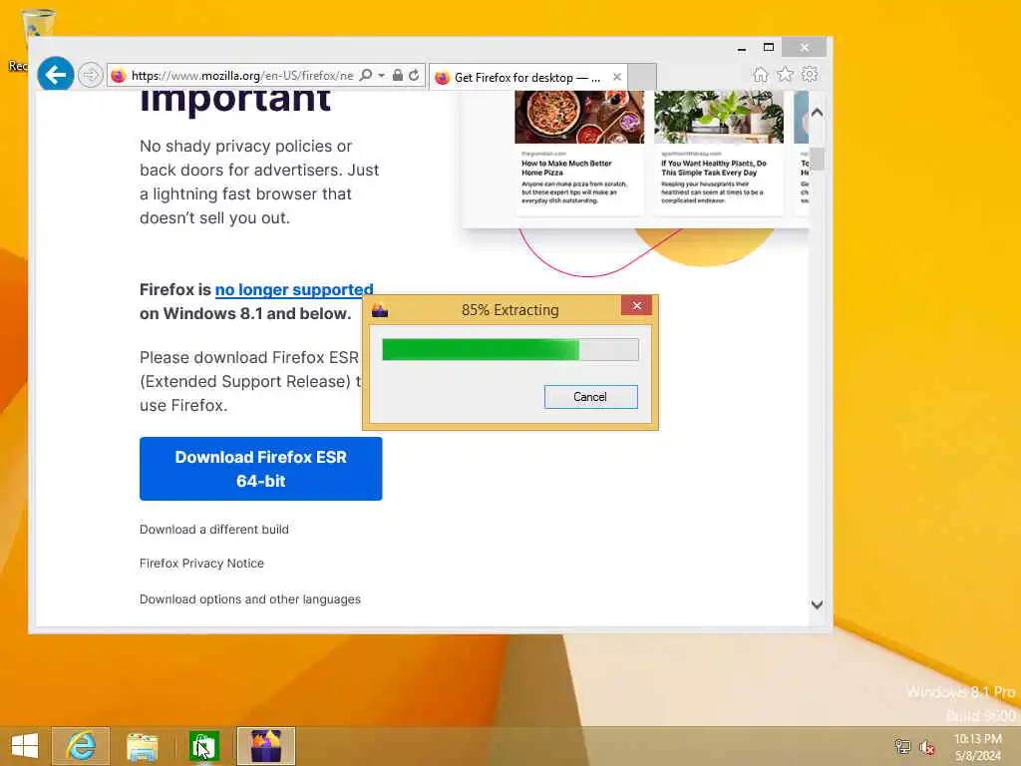The height and width of the screenshot is (766, 1021).
Task: Go back with the blue back arrow
Action: [x=56, y=74]
